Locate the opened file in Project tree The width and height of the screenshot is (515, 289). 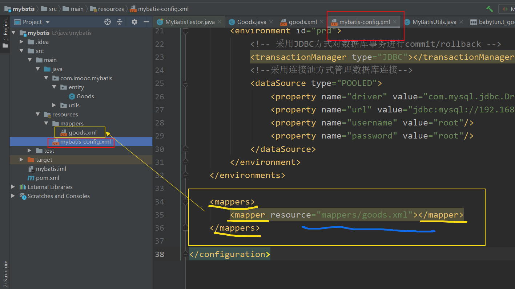(x=108, y=22)
